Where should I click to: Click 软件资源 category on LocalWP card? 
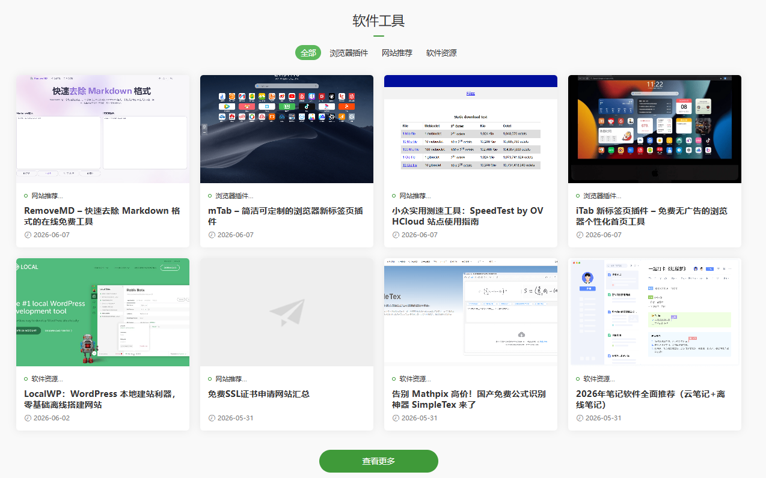pyautogui.click(x=47, y=379)
